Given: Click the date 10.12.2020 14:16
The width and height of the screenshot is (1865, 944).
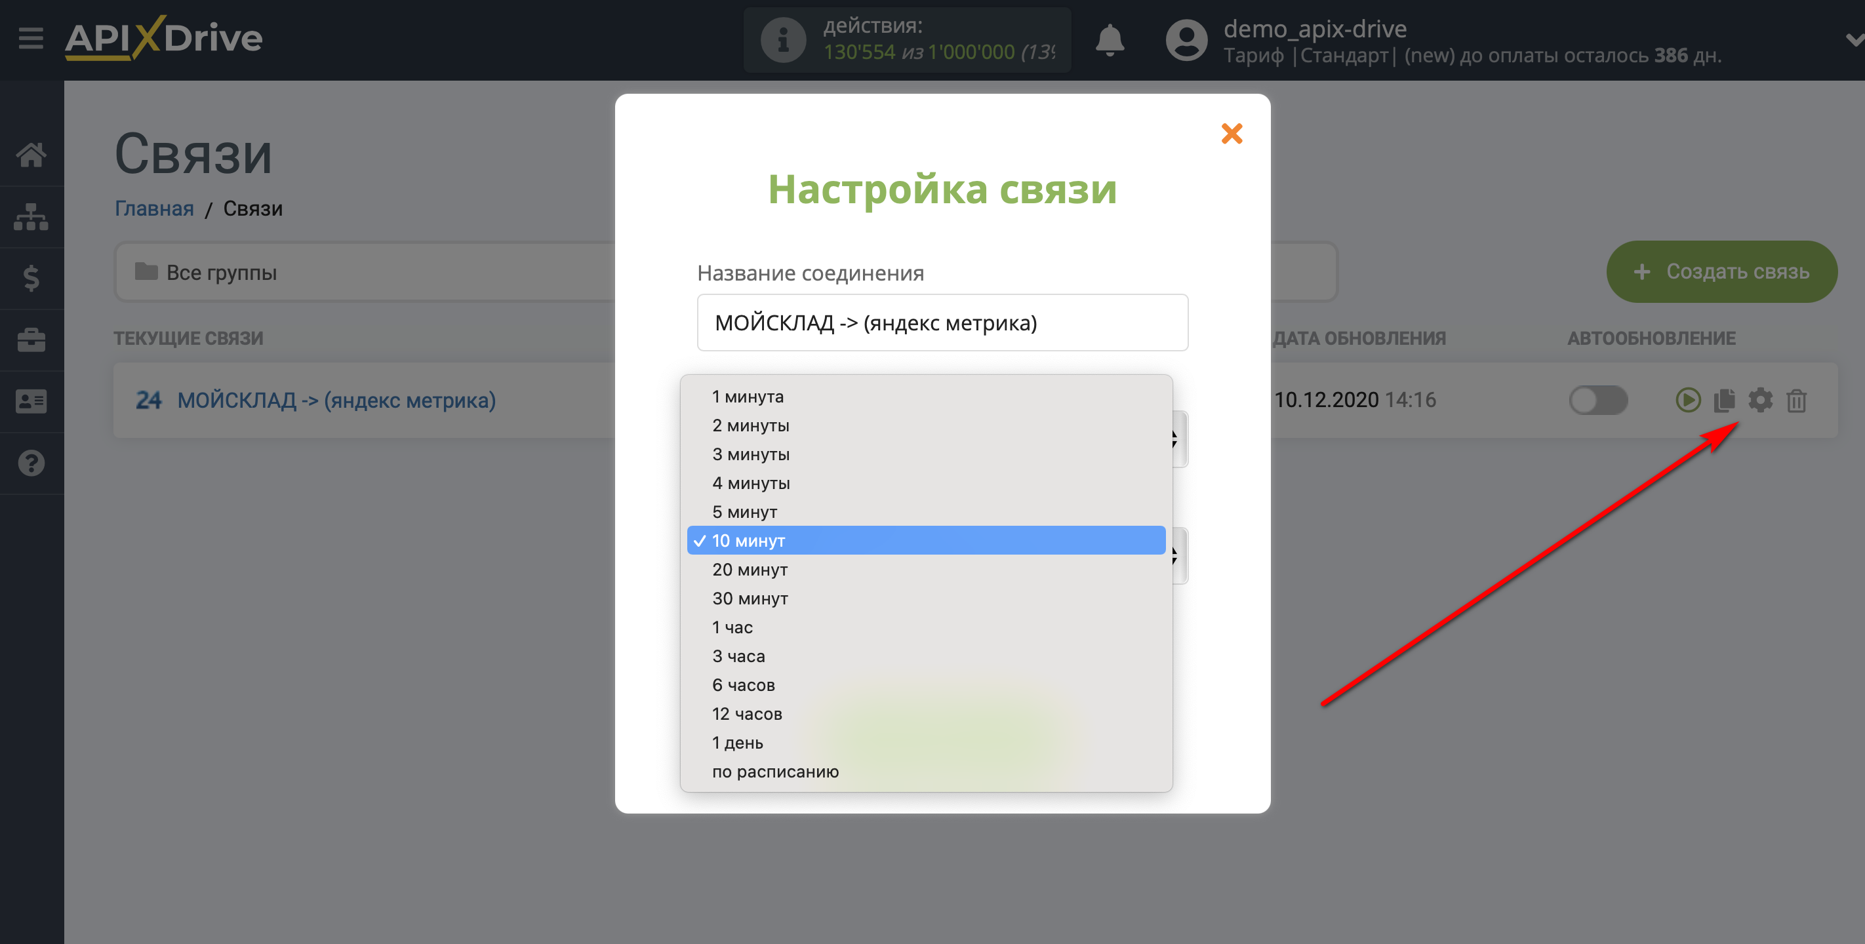Looking at the screenshot, I should point(1355,401).
